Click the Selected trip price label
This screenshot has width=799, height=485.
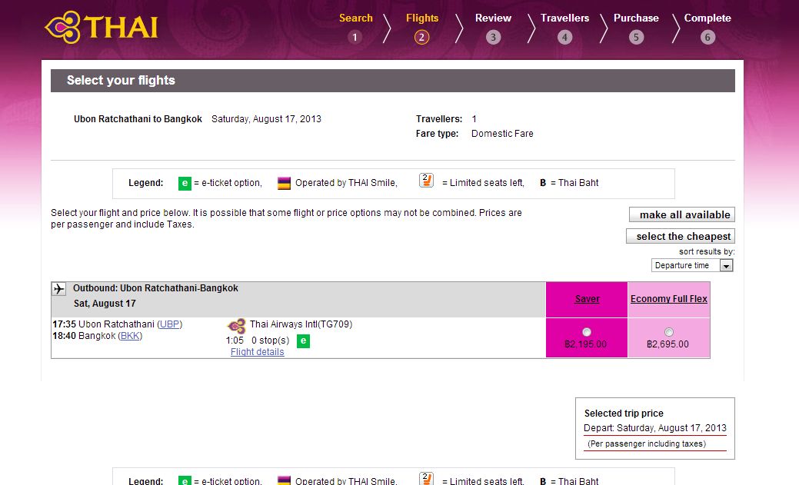coord(624,414)
